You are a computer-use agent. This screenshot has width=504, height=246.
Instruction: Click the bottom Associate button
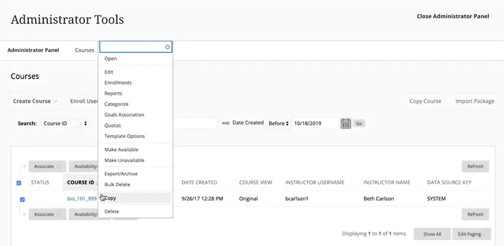click(x=47, y=214)
